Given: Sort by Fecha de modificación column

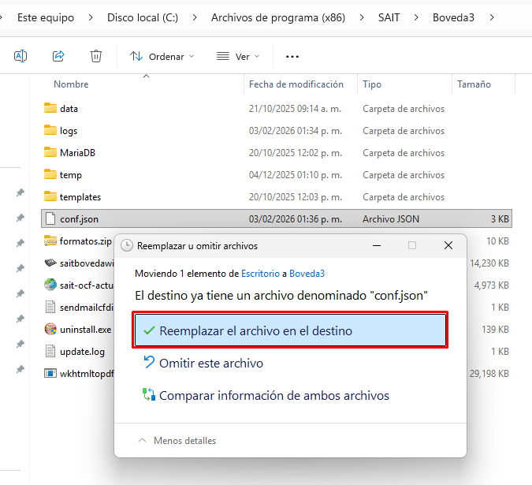Looking at the screenshot, I should point(296,84).
